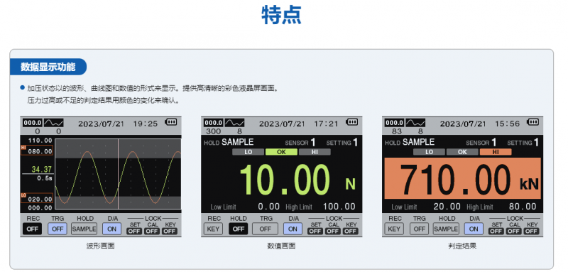The height and width of the screenshot is (272, 568).
Task: Click the green OK status indicator
Action: (281, 152)
